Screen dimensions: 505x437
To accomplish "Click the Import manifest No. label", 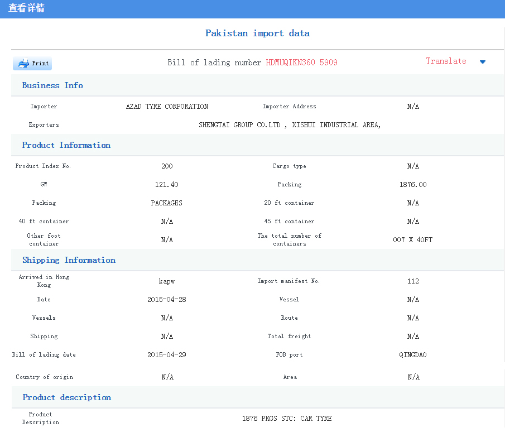I will pos(288,281).
